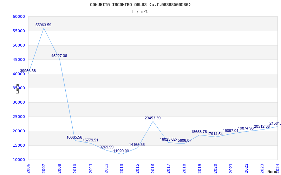281x175 pixels.
Task: Click the 2010 x-axis year label
Action: [75, 168]
